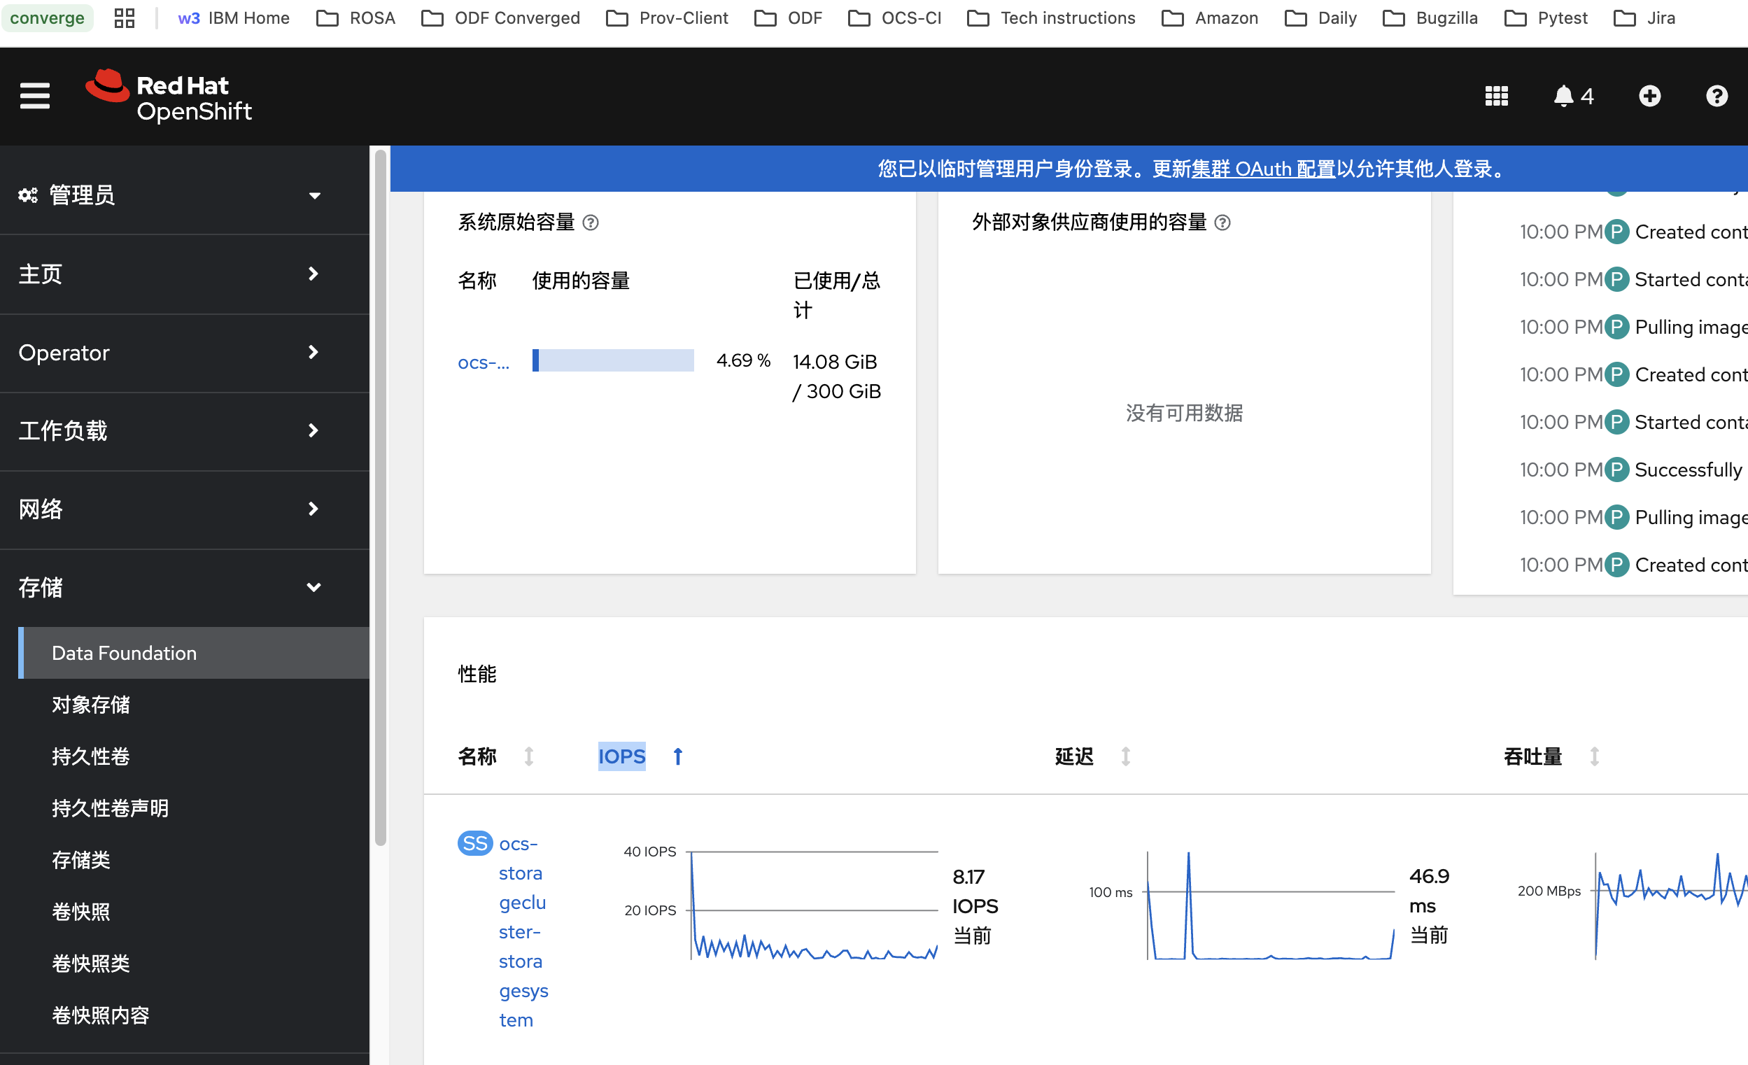This screenshot has height=1065, width=1748.
Task: Open the hamburger navigation menu
Action: [x=34, y=96]
